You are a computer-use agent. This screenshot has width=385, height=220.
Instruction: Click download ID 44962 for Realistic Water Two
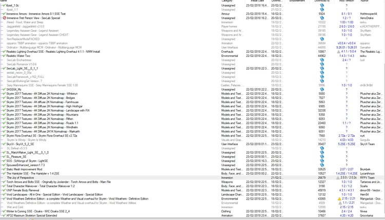coord(321,56)
